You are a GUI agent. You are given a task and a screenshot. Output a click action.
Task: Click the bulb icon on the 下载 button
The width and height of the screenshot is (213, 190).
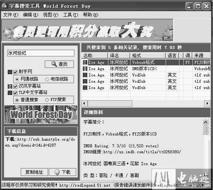click(x=57, y=172)
